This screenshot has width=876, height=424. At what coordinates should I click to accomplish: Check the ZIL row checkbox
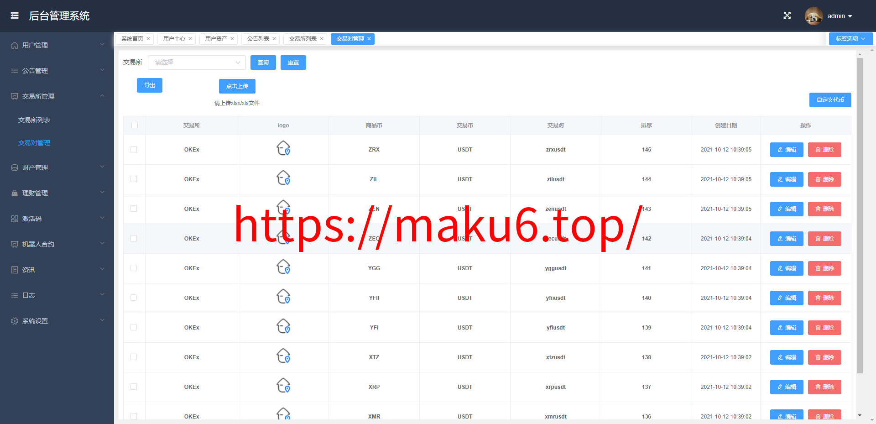pyautogui.click(x=134, y=179)
